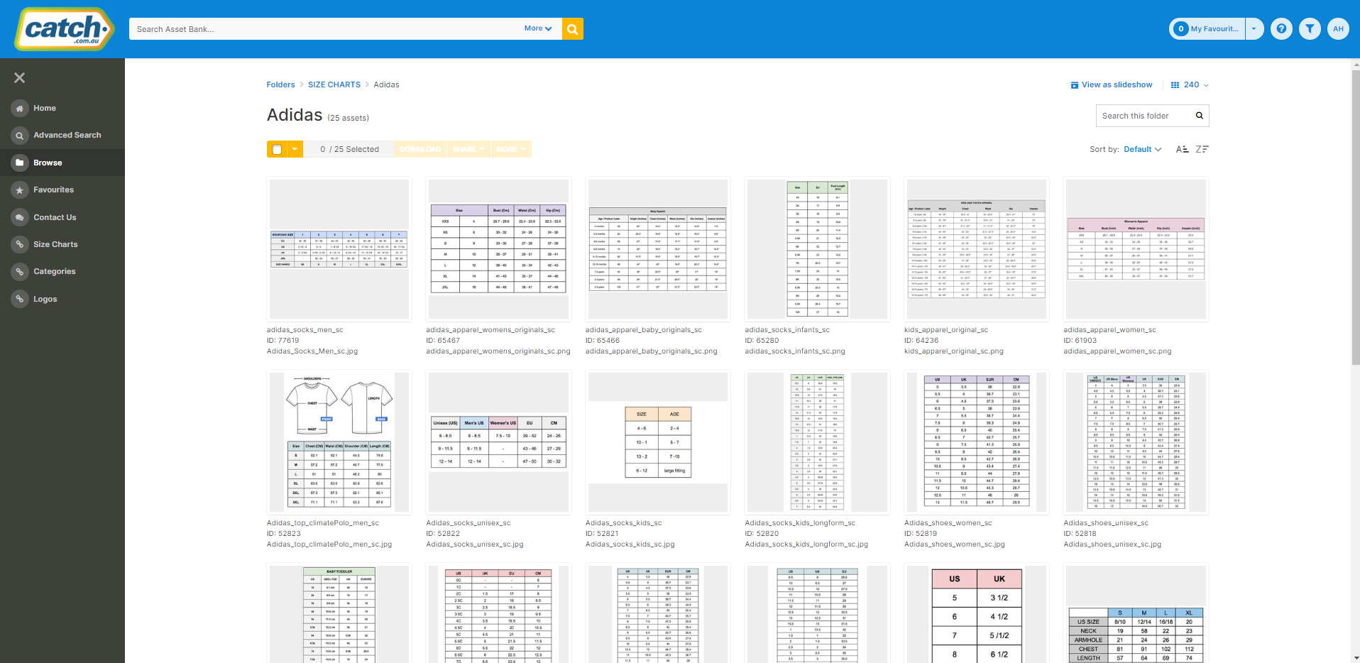Click the Search Asset Bank input field
The image size is (1360, 663).
point(327,29)
